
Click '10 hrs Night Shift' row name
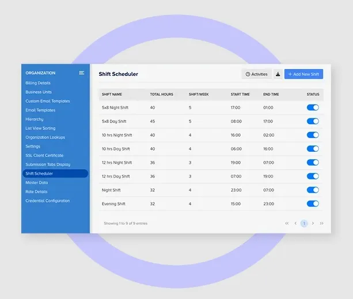coord(117,135)
